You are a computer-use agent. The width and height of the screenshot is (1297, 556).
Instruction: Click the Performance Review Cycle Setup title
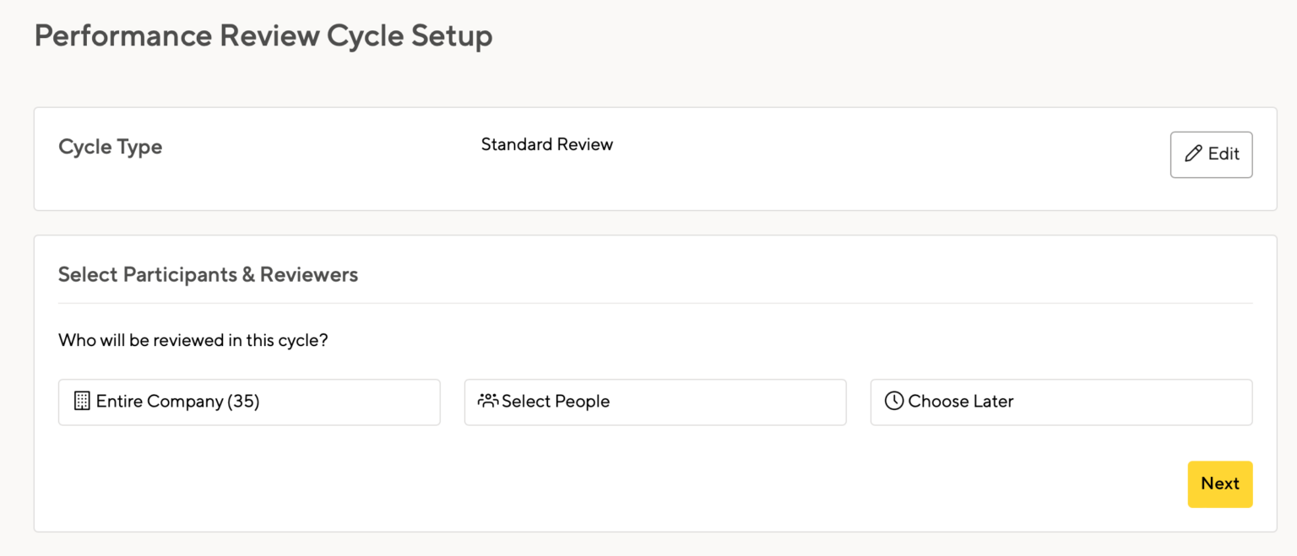pos(263,36)
